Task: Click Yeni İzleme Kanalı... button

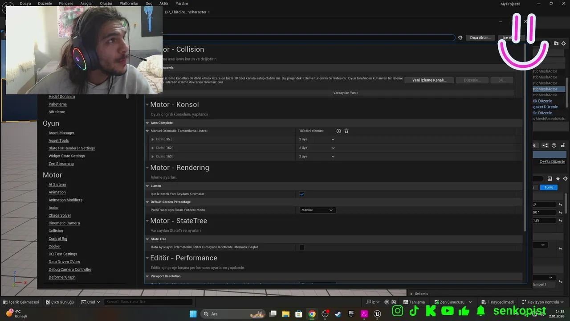Action: click(429, 80)
